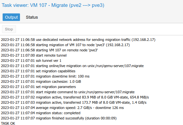Click the start migrate command log line

coord(68,92)
